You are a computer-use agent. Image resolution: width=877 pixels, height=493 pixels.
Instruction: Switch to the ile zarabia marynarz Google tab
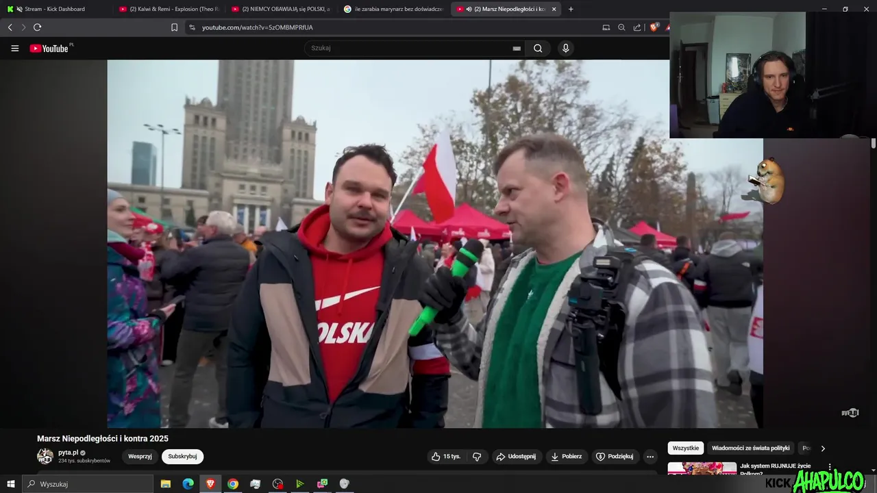point(393,9)
